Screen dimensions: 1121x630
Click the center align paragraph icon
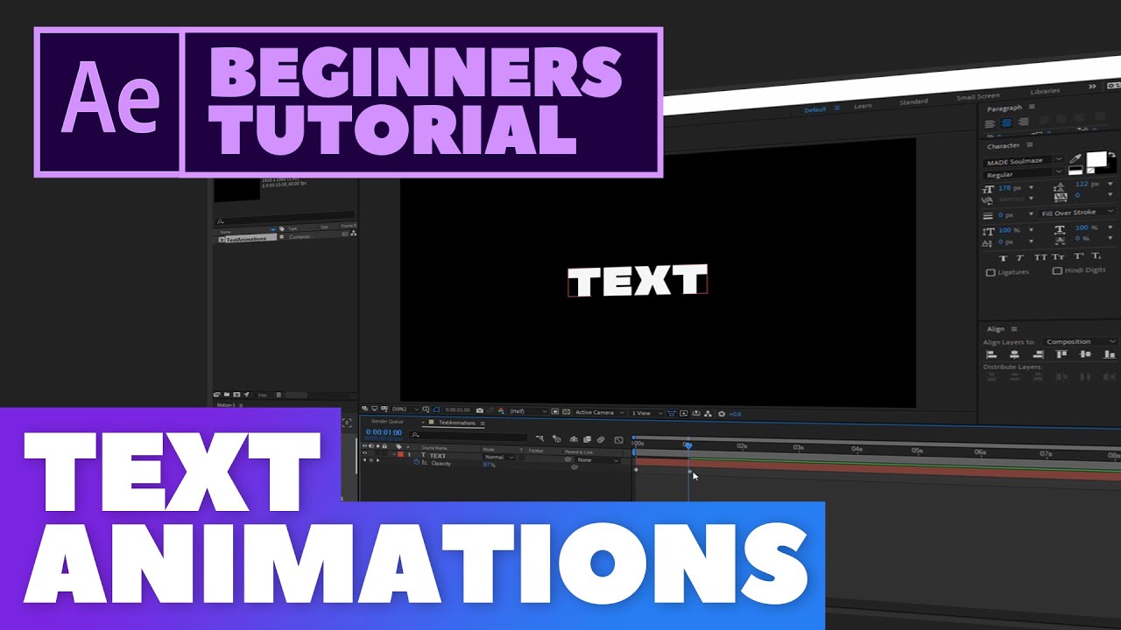coord(1006,122)
